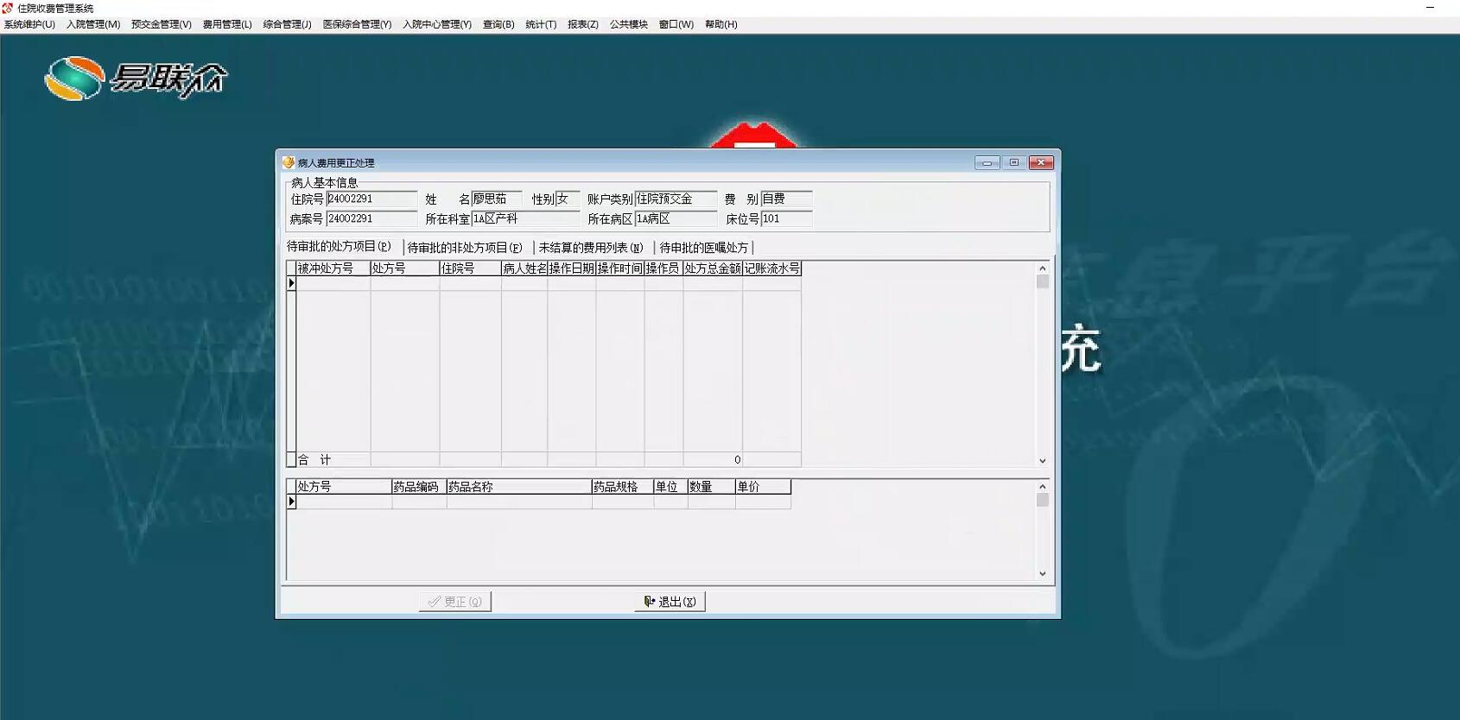Click the 处方总金额 column header
Screen dimensions: 1460x720
click(x=713, y=268)
